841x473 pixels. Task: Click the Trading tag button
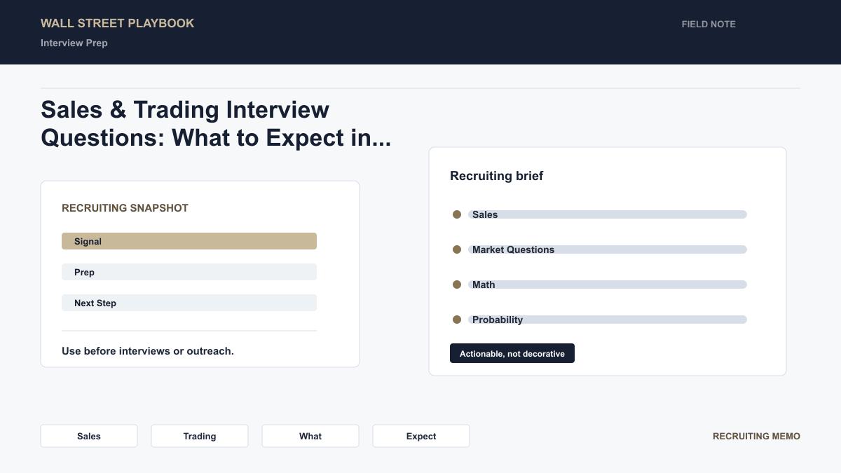200,436
